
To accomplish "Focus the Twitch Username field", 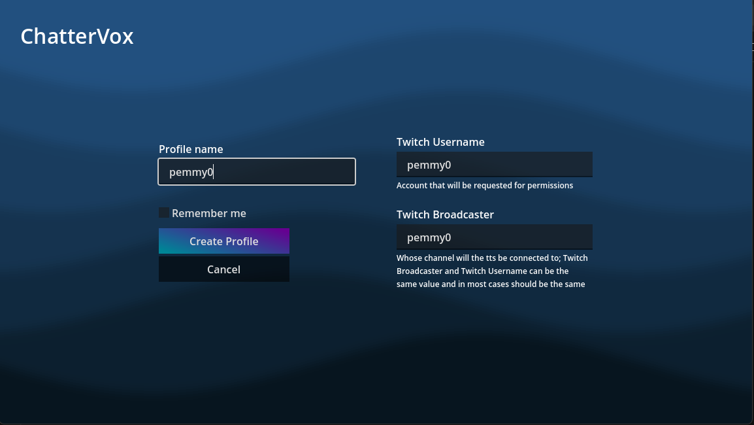I will click(495, 165).
